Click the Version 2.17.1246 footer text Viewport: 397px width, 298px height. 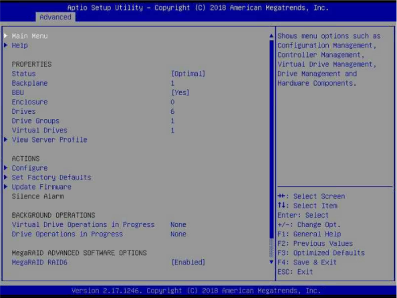click(196, 291)
